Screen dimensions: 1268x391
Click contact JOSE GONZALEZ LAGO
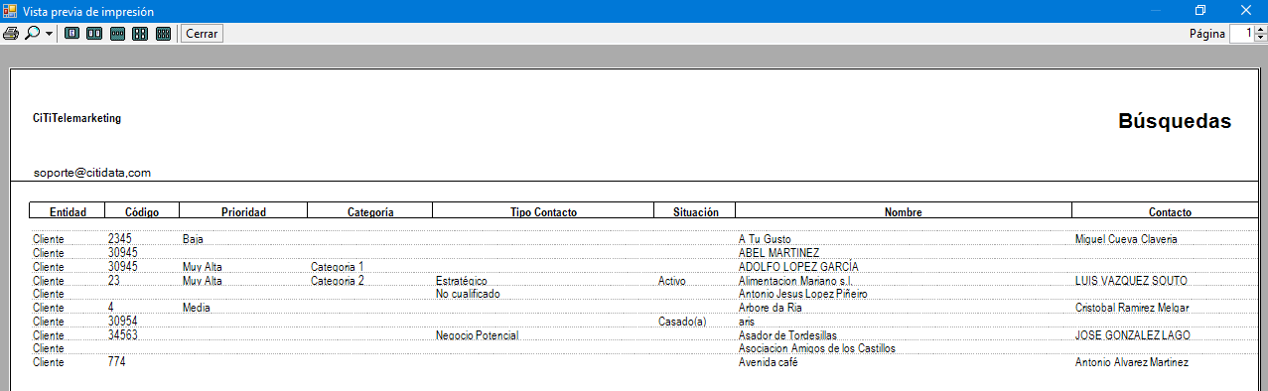pyautogui.click(x=1133, y=335)
